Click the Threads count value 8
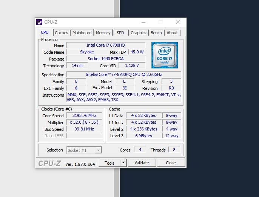This screenshot has width=259, height=197. point(174,150)
